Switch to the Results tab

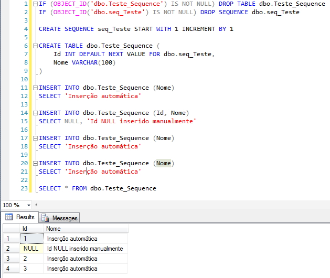pos(20,217)
